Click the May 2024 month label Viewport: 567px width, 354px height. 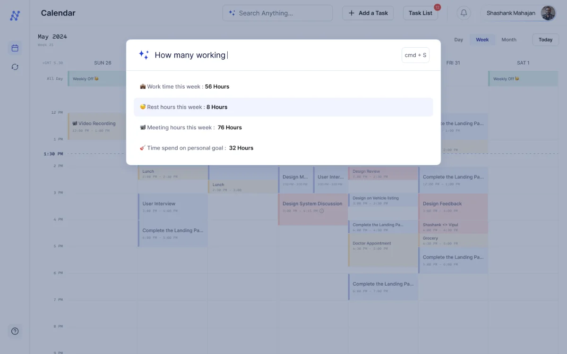[x=52, y=37]
